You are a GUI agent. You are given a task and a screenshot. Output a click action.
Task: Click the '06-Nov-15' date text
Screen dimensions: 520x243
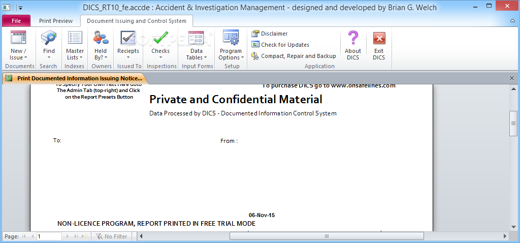point(262,215)
